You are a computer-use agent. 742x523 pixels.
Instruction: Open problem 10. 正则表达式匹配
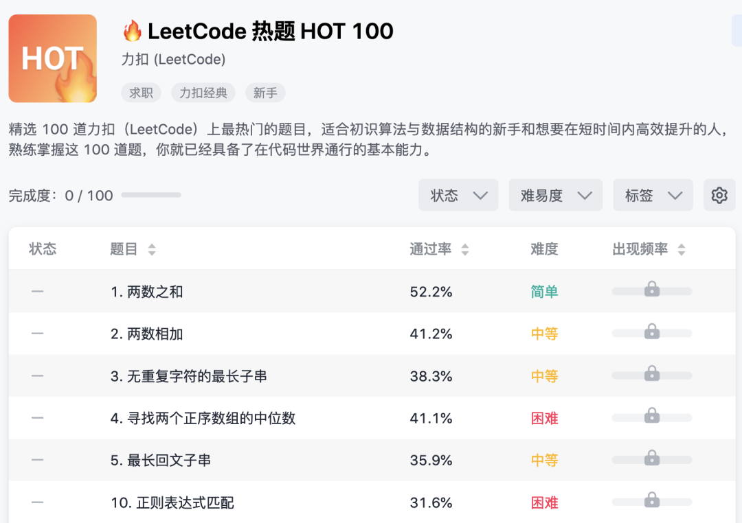click(x=172, y=503)
